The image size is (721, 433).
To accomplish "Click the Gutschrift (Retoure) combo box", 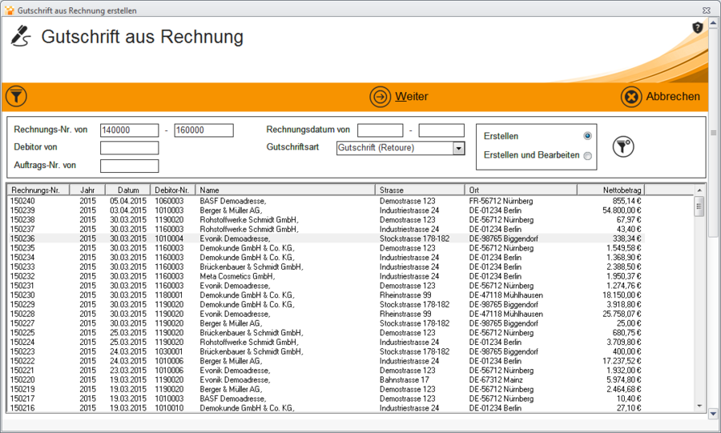I will (401, 148).
